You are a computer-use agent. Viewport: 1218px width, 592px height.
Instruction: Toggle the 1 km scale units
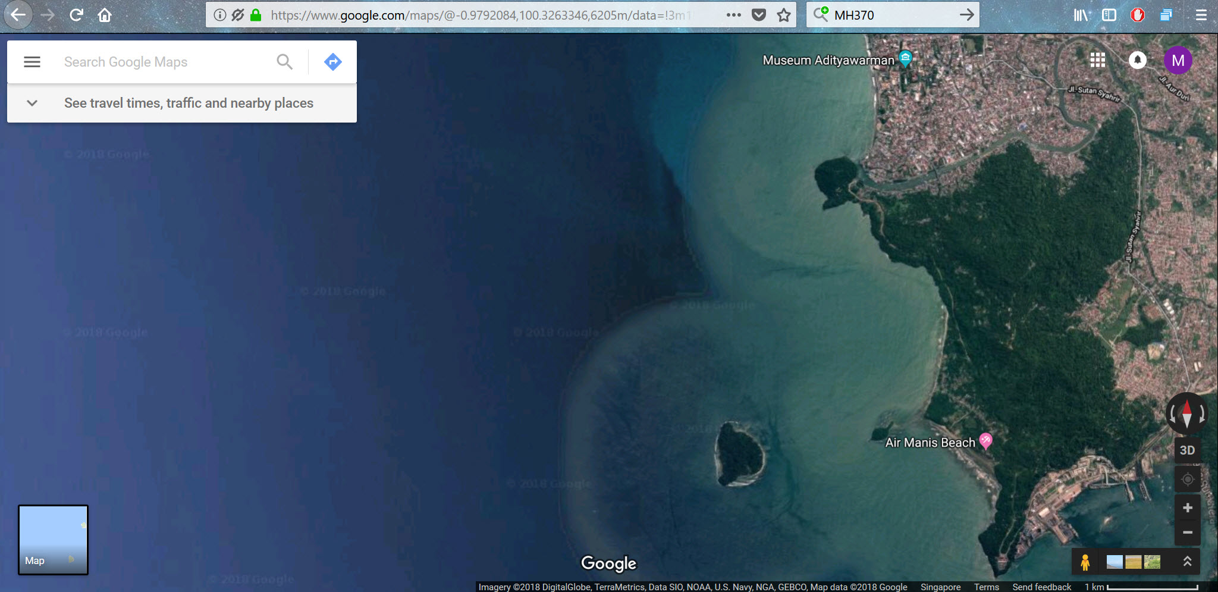(x=1141, y=587)
